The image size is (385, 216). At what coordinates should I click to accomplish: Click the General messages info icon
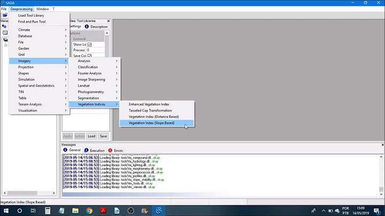(65, 150)
